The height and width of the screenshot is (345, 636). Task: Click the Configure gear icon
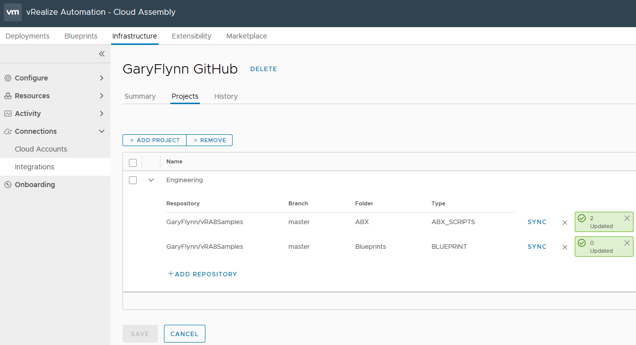8,78
